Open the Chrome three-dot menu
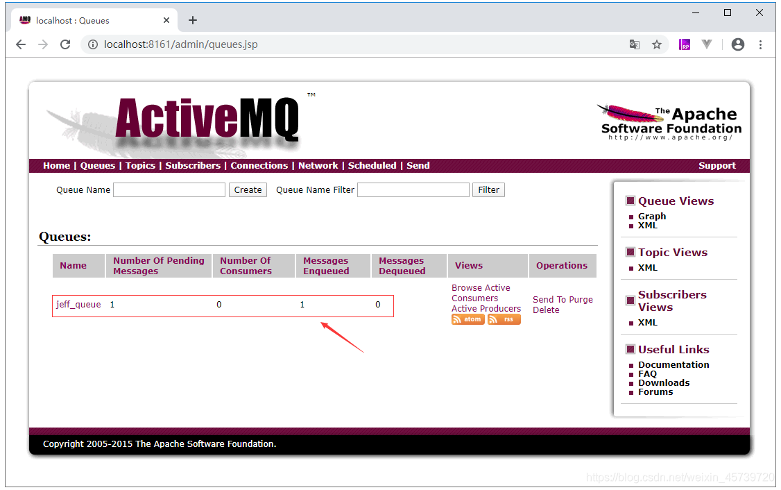Screen dimensions: 781x490 click(760, 44)
